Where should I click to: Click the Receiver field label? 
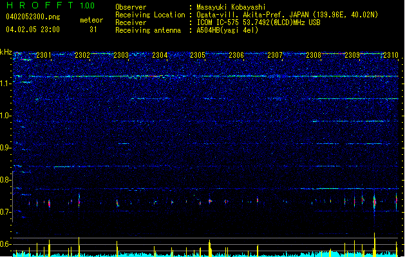click(x=131, y=22)
